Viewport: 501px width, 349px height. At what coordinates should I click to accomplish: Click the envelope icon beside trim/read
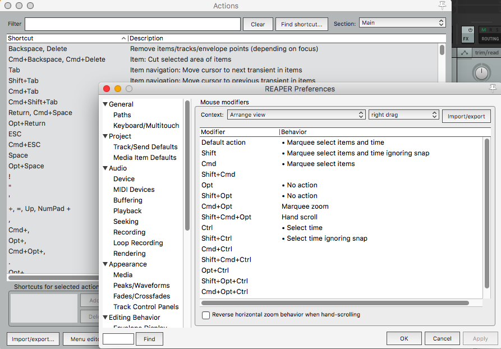(x=465, y=53)
